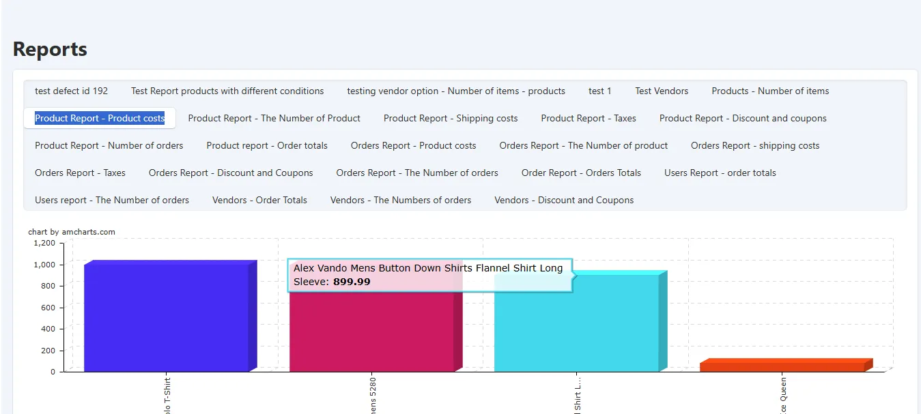Open the 'test defect id 192' report tab

(72, 91)
